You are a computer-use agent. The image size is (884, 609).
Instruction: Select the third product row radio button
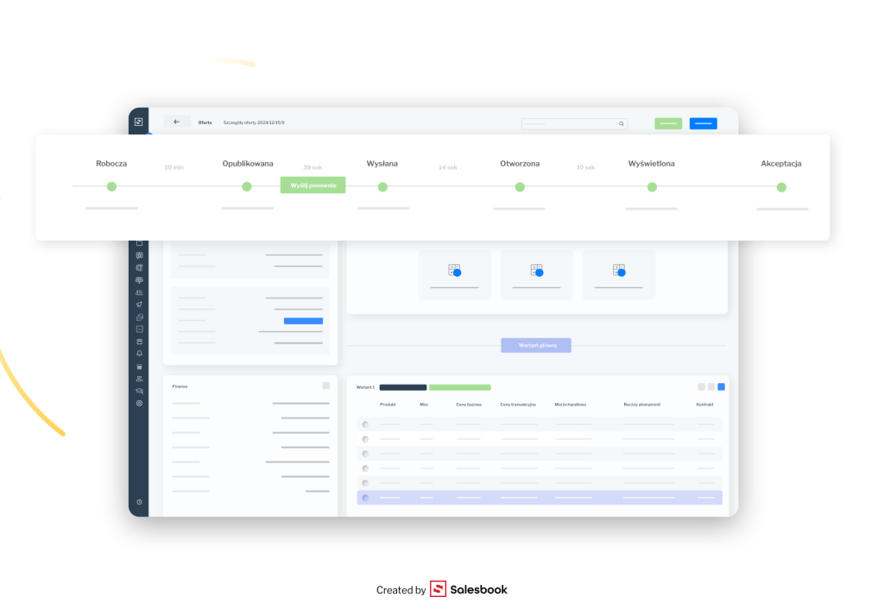pyautogui.click(x=365, y=454)
